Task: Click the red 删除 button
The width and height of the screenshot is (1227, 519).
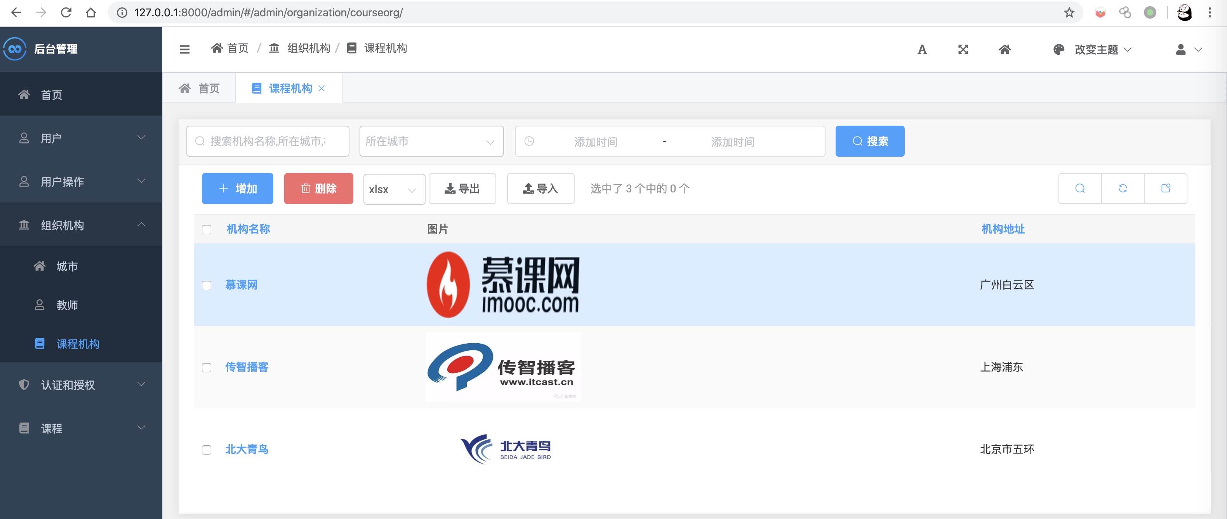Action: point(319,189)
